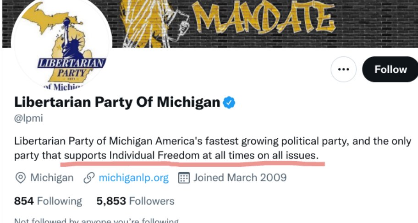
Task: Click the calendar joined-date icon
Action: pyautogui.click(x=184, y=178)
